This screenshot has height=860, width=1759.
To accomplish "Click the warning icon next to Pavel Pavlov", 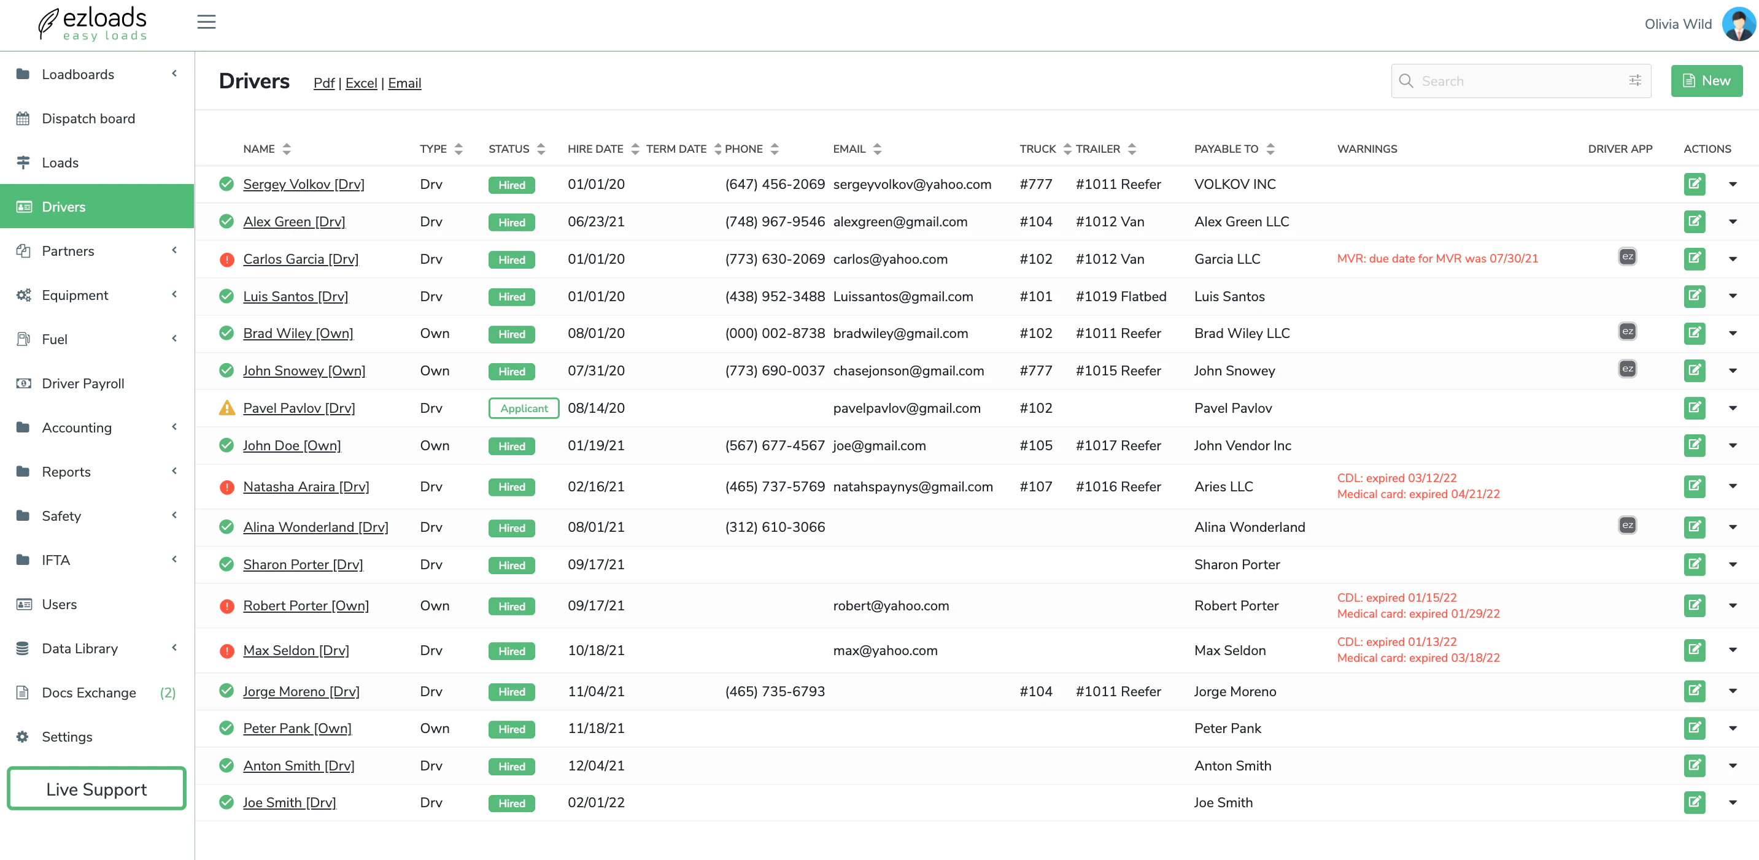I will pos(226,407).
